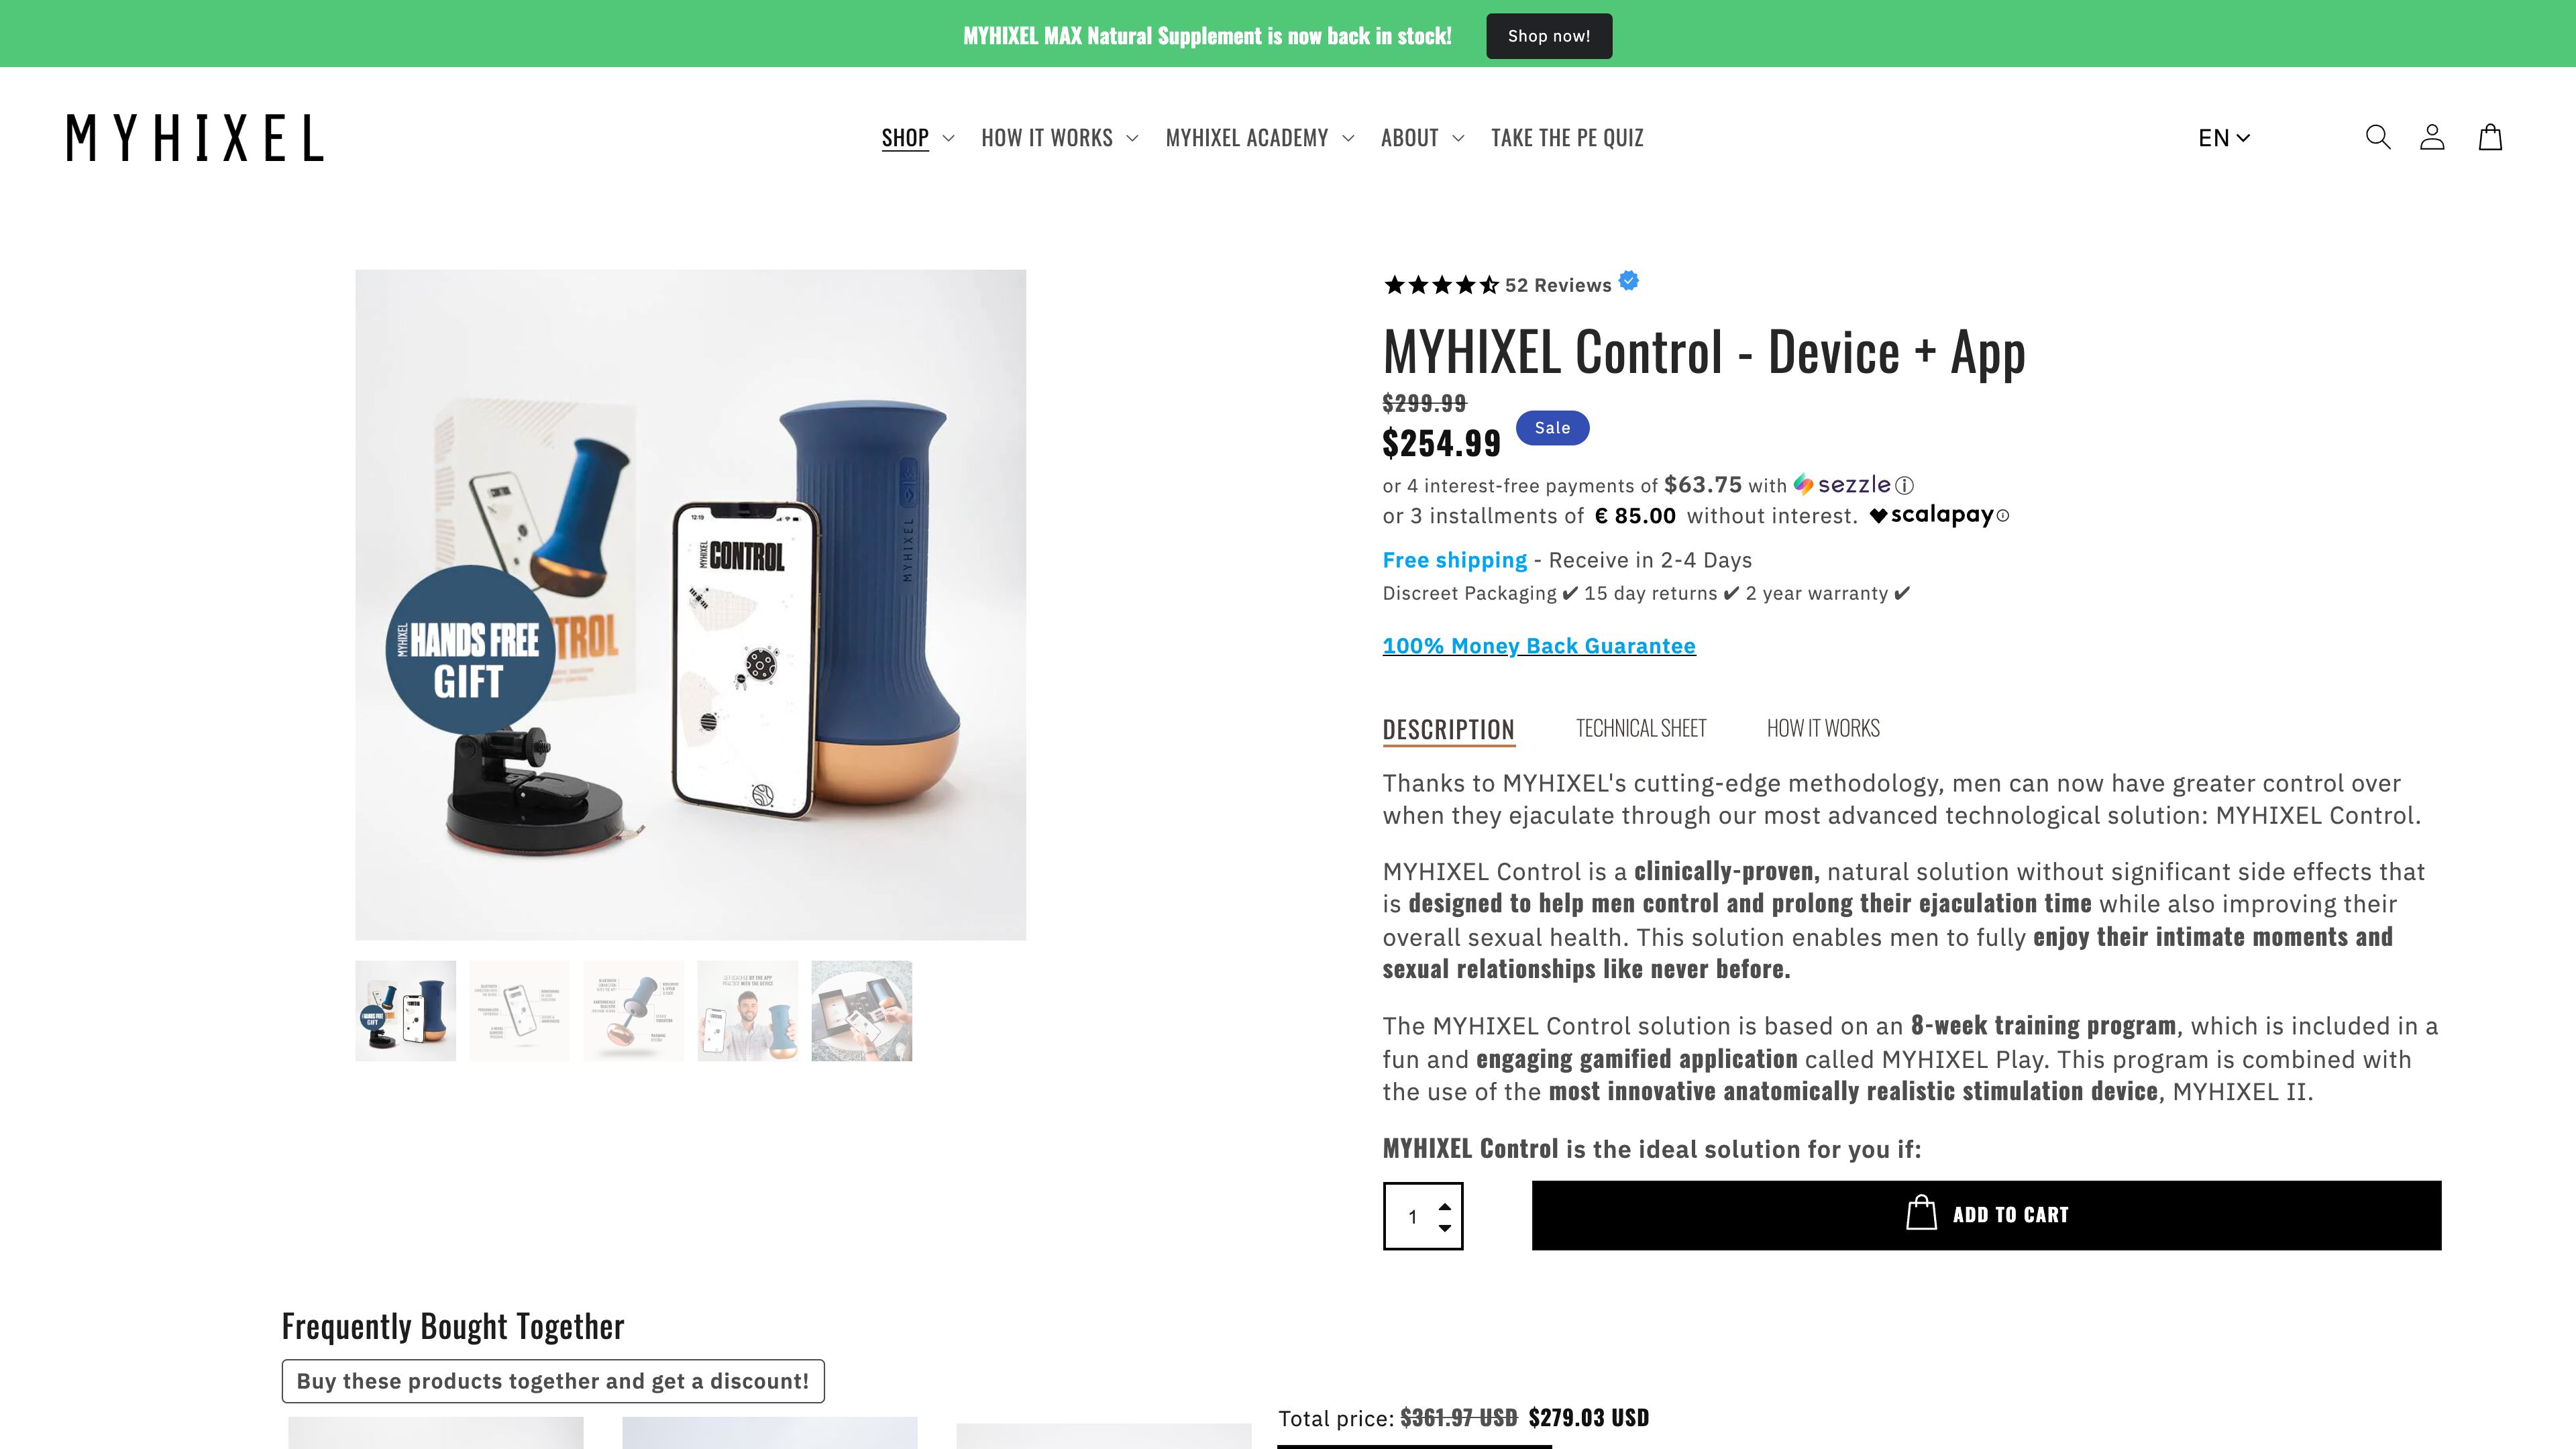Click the Scalapay info icon
This screenshot has width=2576, height=1449.
tap(2002, 516)
